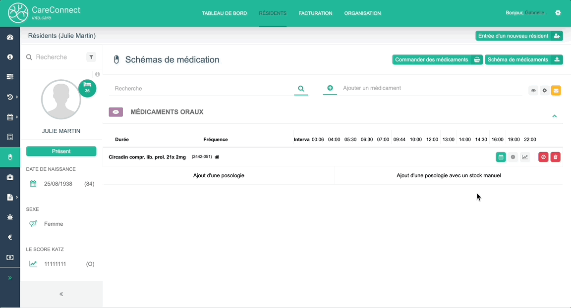Open the Facturation menu
The image size is (571, 308).
point(315,13)
